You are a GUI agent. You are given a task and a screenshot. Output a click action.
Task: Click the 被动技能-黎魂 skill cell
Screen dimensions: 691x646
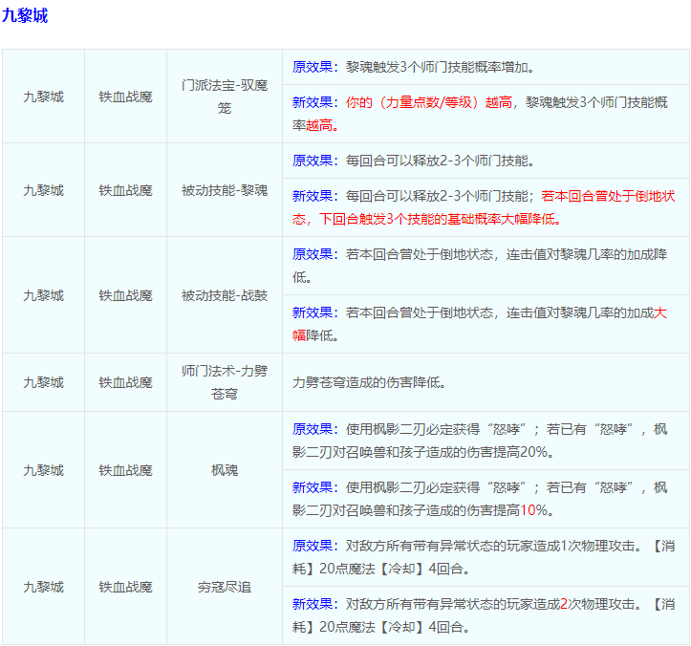(x=225, y=190)
